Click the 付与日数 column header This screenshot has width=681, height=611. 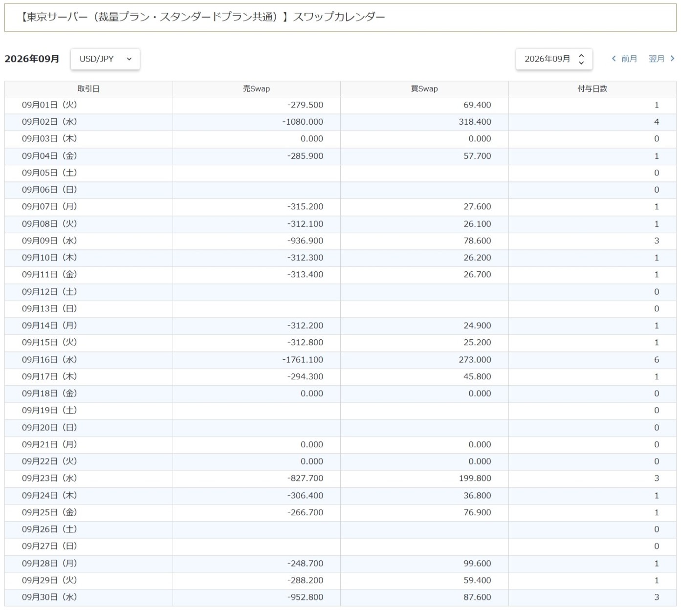click(593, 89)
